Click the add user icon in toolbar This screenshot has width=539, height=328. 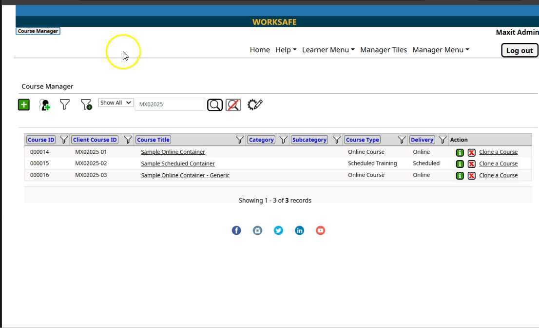coord(45,104)
